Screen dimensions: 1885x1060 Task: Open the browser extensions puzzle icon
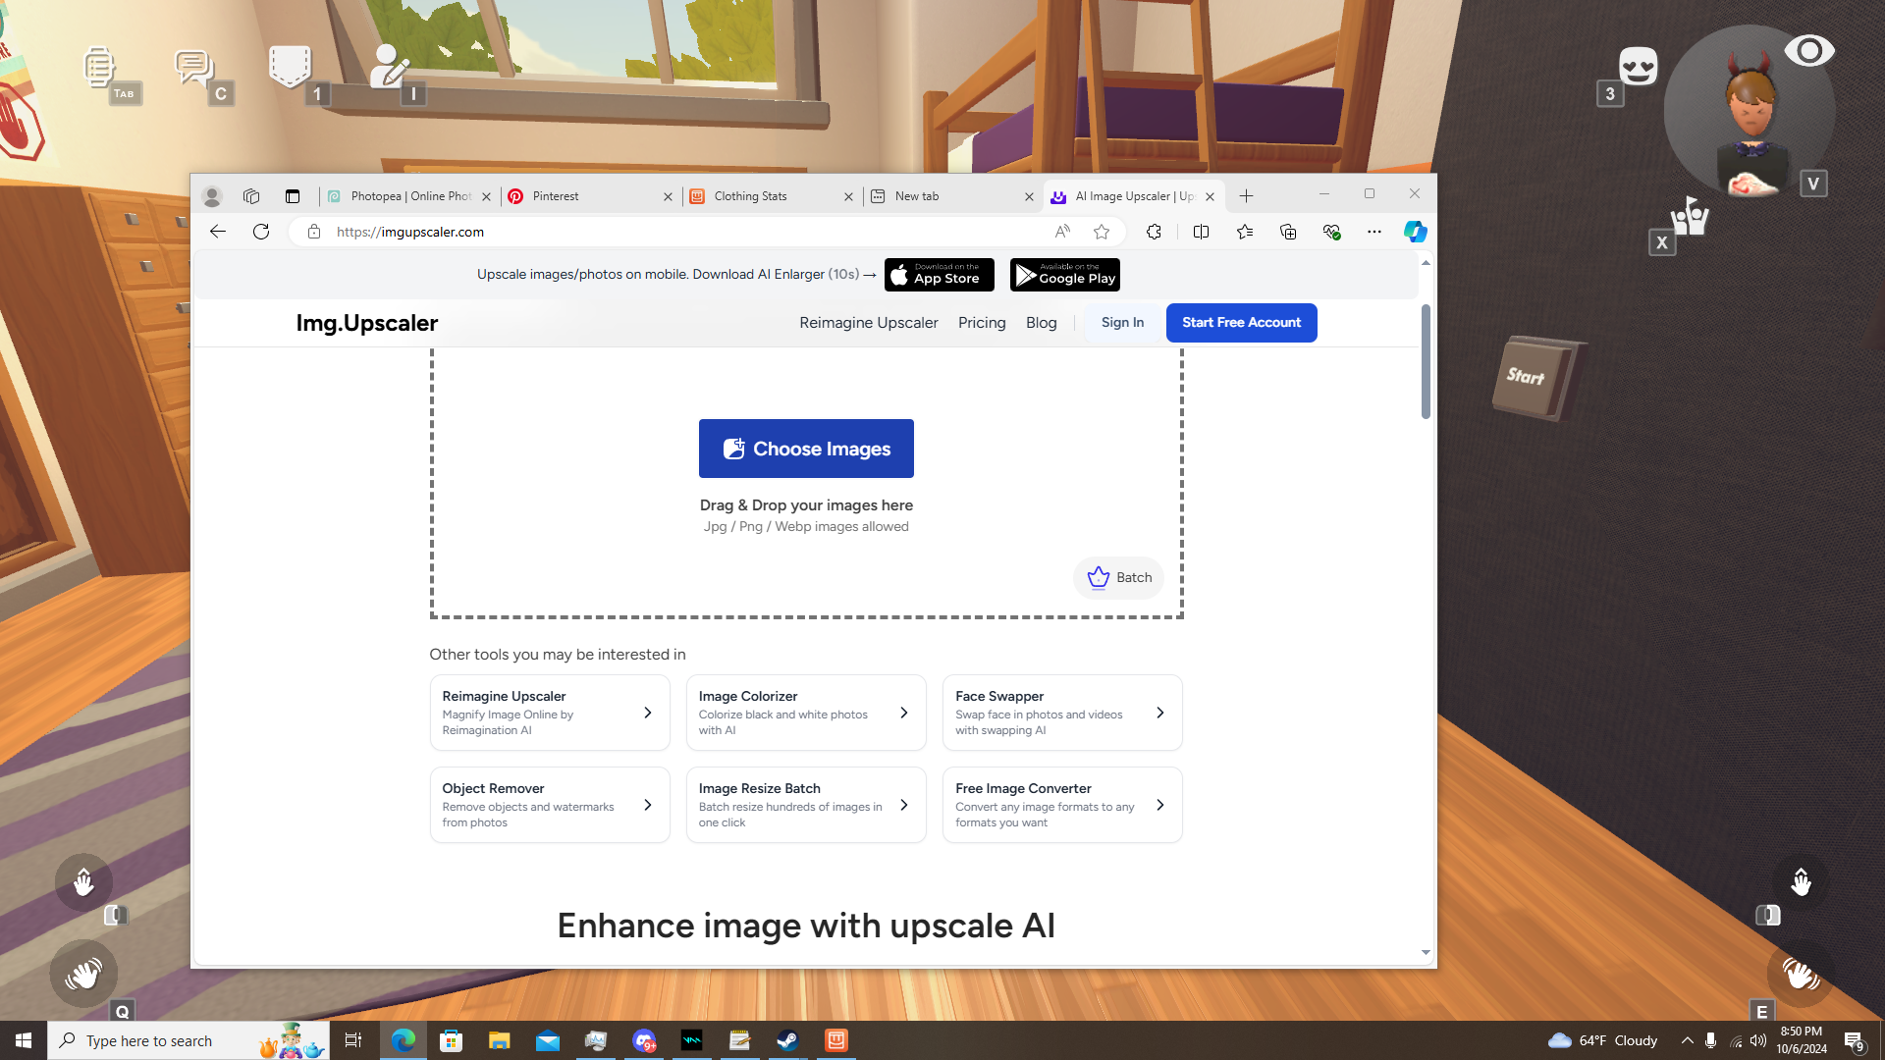(x=1154, y=232)
